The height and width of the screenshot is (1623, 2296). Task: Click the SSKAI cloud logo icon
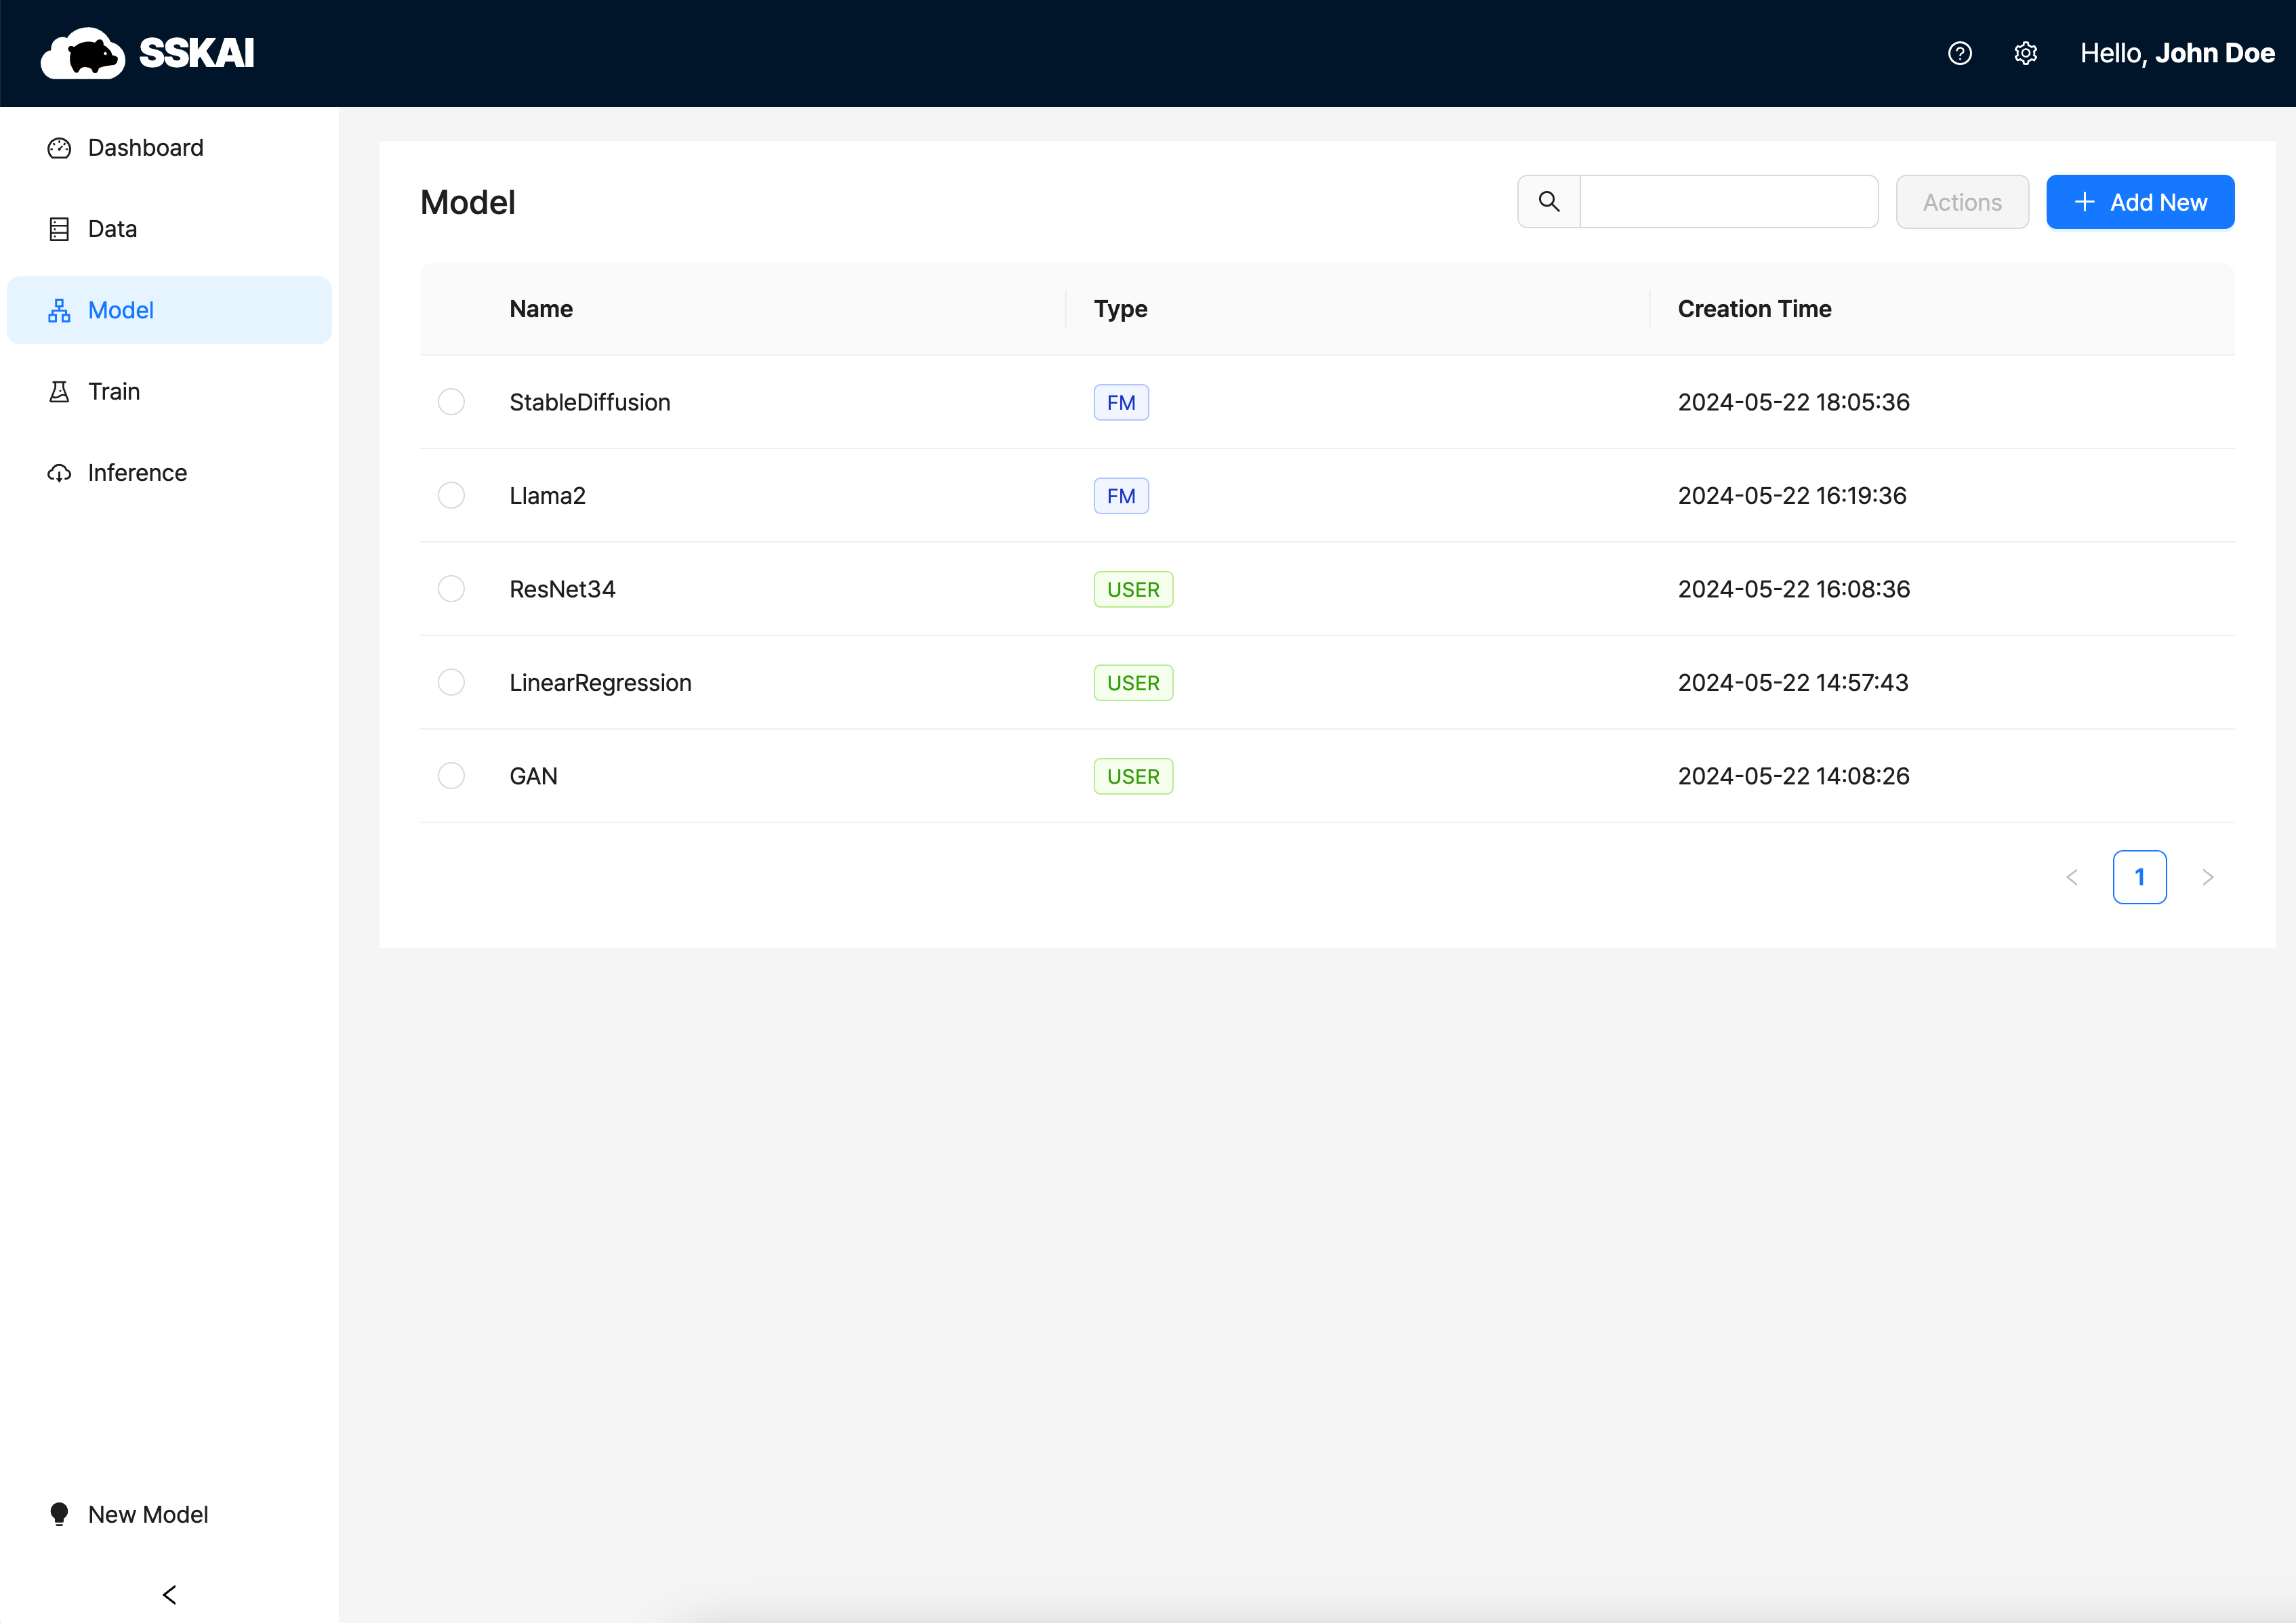[82, 53]
